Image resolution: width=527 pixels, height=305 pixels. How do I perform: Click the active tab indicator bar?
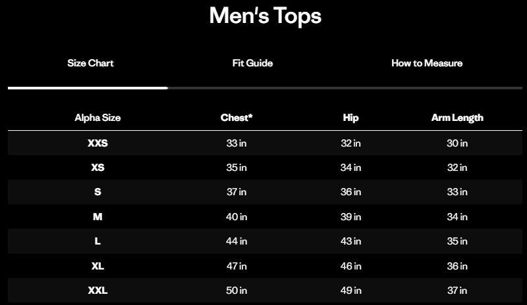coord(88,87)
